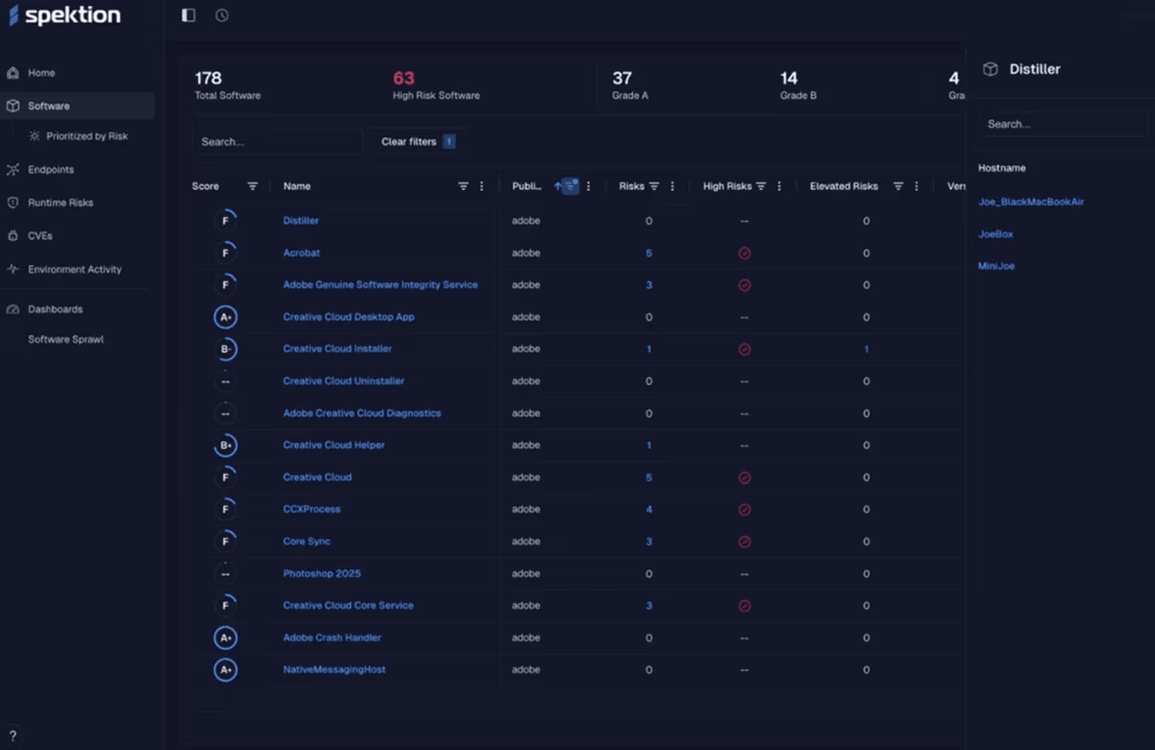Select the Prioritized by Risk icon
The image size is (1155, 750).
tap(34, 136)
